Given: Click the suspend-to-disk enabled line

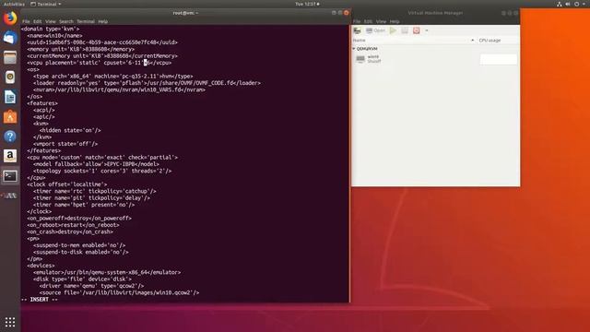Looking at the screenshot, I should pos(81,252).
